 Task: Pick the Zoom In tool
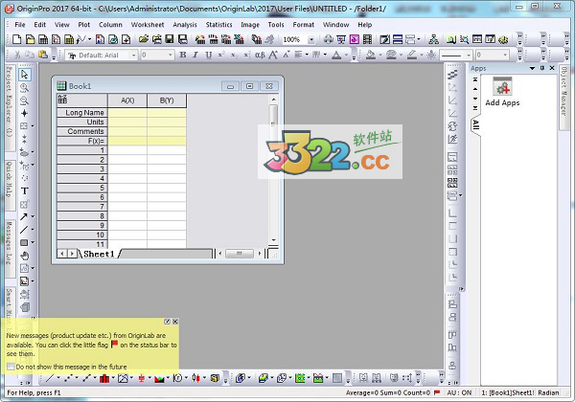[x=25, y=87]
